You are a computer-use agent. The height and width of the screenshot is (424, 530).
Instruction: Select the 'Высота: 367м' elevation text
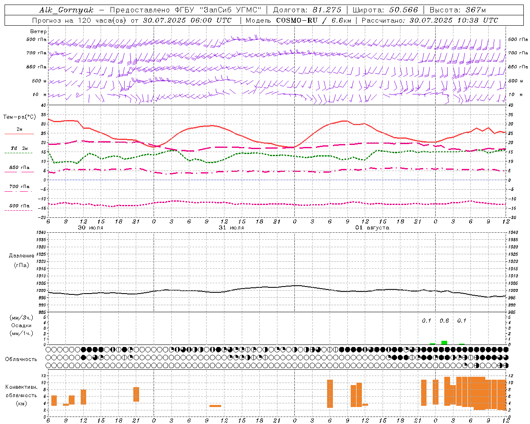[458, 10]
